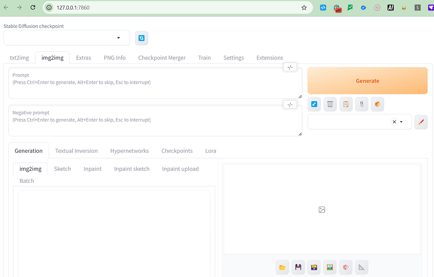Expand the styles dropdown arrow
Viewport: 434px width, 277px height.
(x=401, y=122)
